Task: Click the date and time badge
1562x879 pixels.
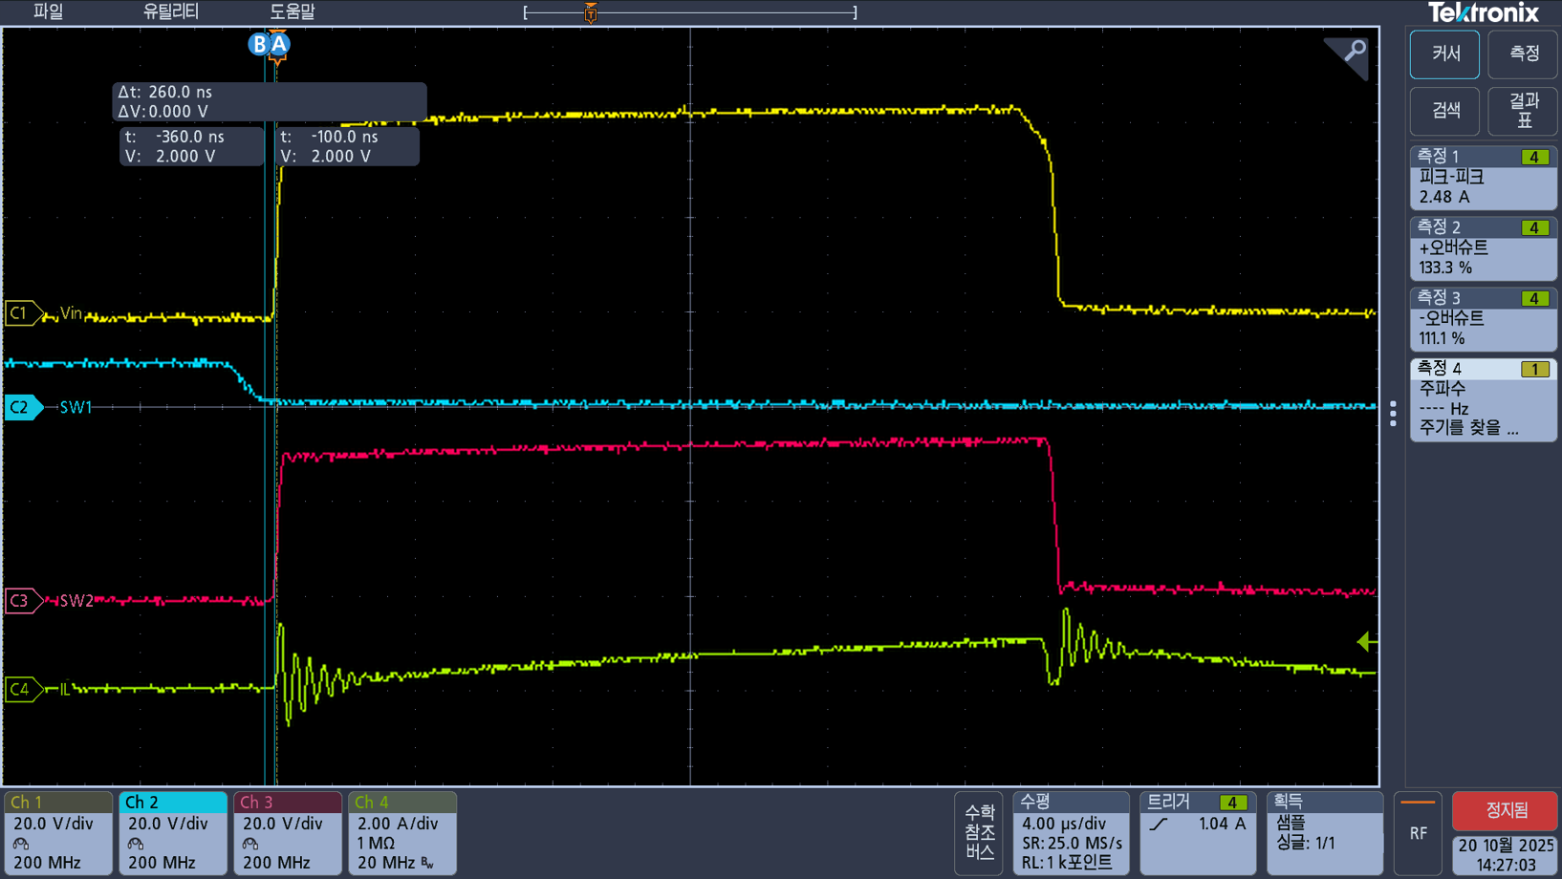Action: click(1507, 855)
